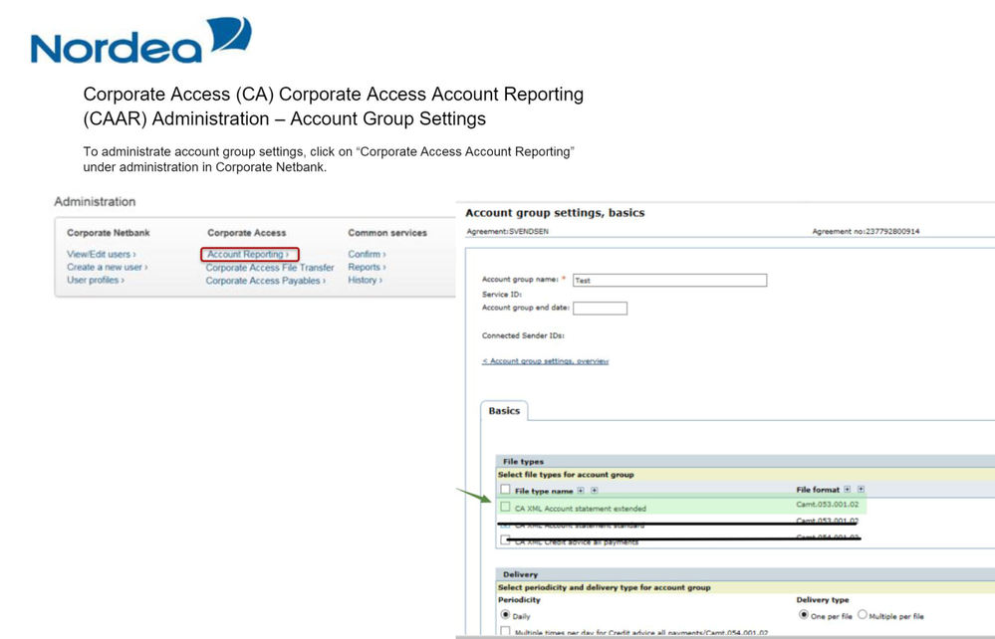Click the first sort icon beside File format
The image size is (995, 639).
pyautogui.click(x=848, y=490)
